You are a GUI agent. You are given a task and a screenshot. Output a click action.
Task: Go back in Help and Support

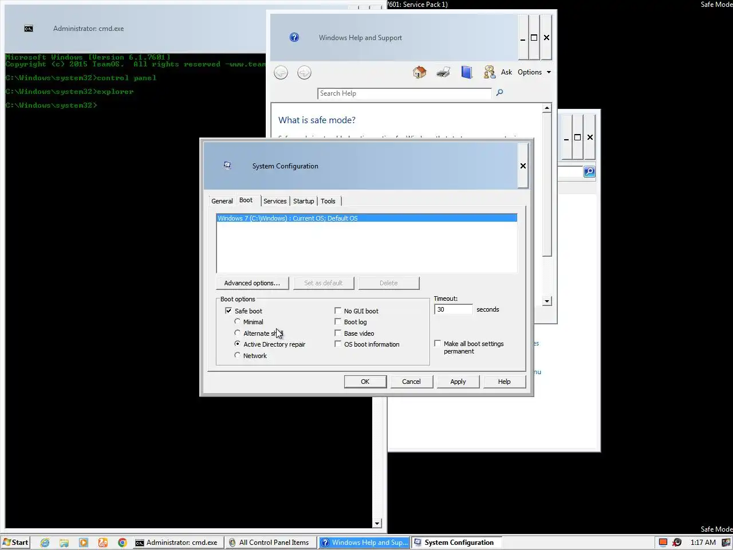click(x=281, y=73)
